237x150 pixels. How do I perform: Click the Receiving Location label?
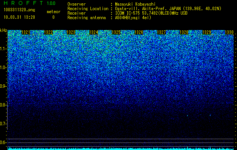[88, 9]
